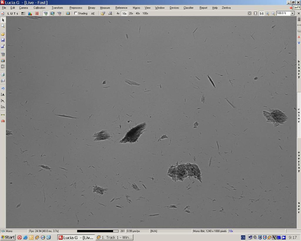Image resolution: width=301 pixels, height=241 pixels.
Task: Click the grayscale gradient LUT icon
Action: (x=23, y=14)
